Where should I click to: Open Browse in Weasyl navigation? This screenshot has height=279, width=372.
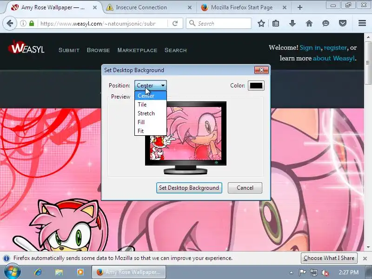point(98,50)
